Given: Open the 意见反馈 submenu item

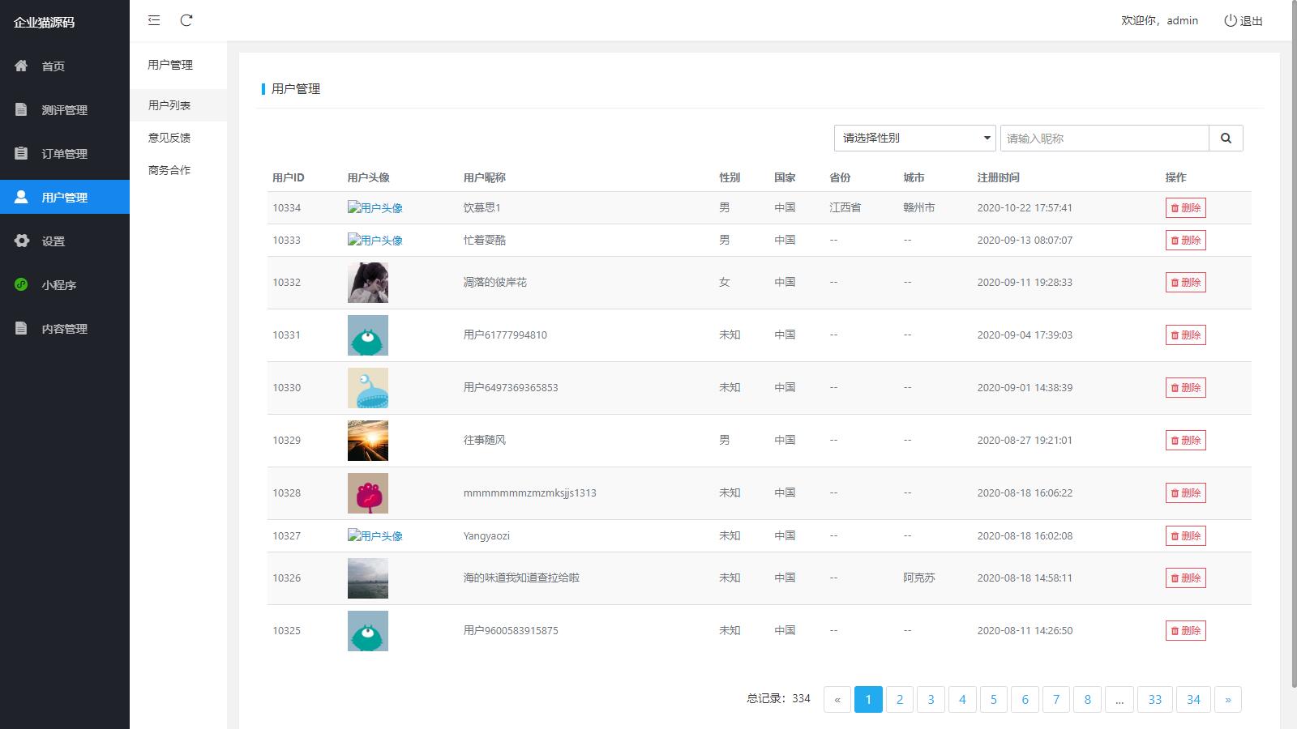Looking at the screenshot, I should pyautogui.click(x=169, y=138).
